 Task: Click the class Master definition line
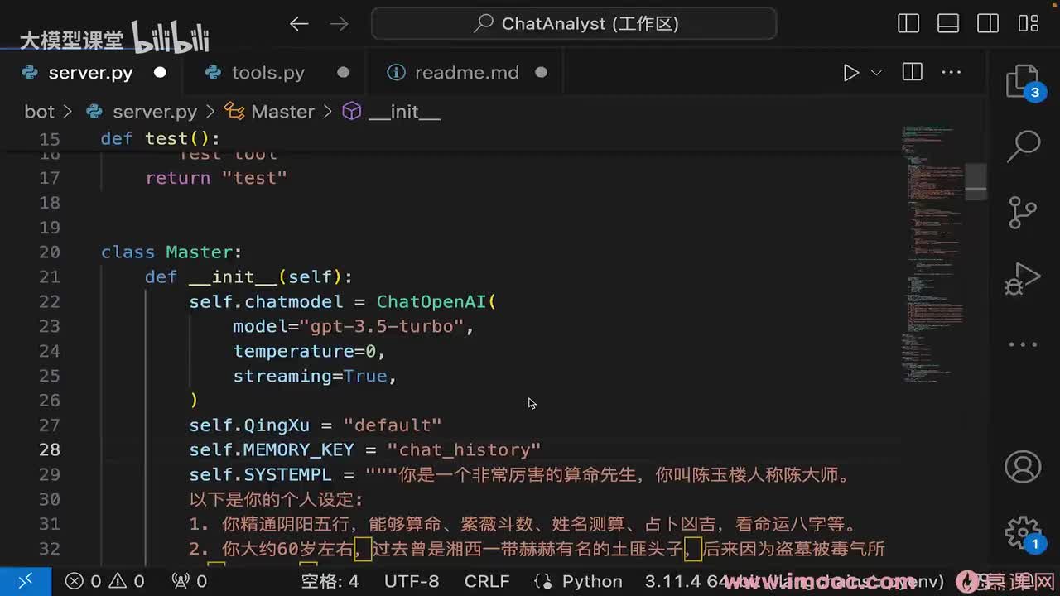[x=171, y=252]
